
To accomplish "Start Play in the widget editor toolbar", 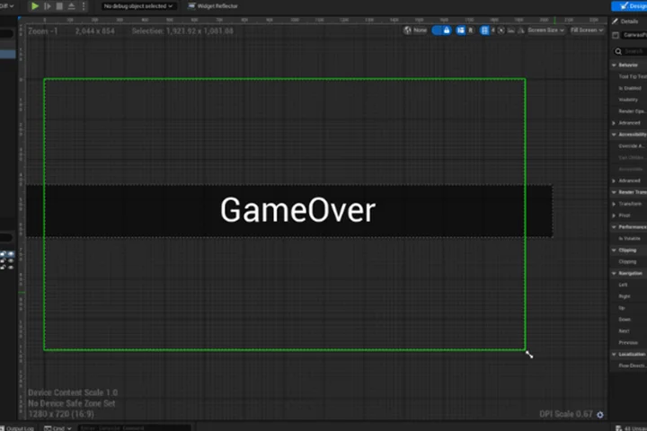I will coord(35,5).
